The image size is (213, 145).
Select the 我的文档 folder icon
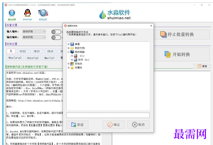pyautogui.click(x=72, y=48)
